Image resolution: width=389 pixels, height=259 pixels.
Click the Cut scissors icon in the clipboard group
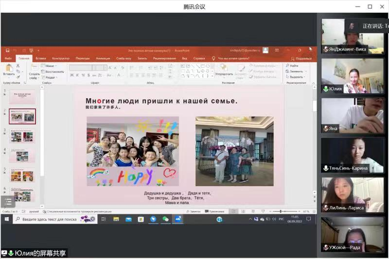(18, 66)
